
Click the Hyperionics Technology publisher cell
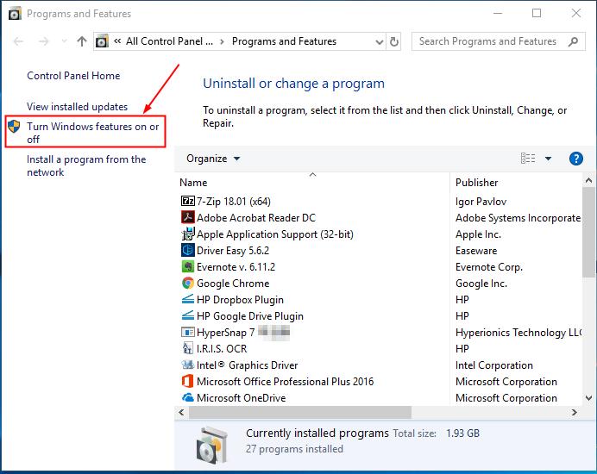click(518, 333)
